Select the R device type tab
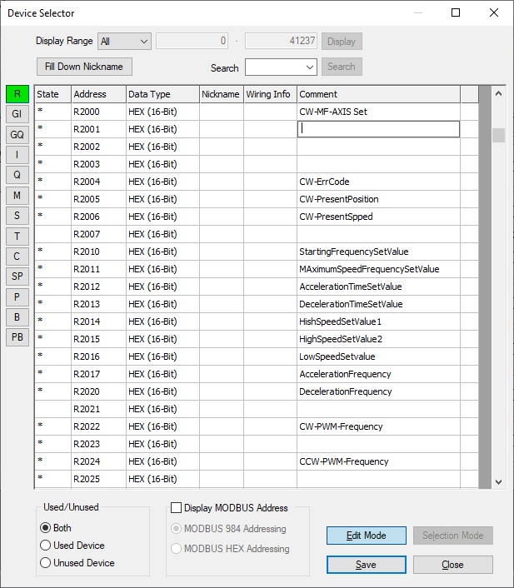The height and width of the screenshot is (588, 514). click(x=17, y=94)
